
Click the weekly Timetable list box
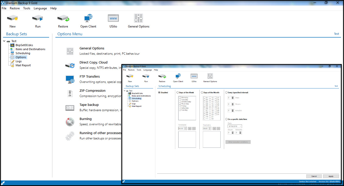pos(187,139)
